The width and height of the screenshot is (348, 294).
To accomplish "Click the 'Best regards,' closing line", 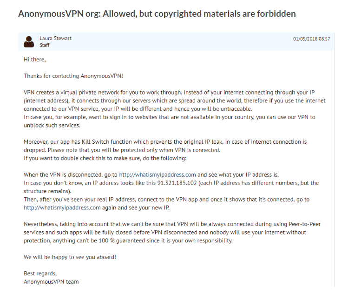I will 40,274.
